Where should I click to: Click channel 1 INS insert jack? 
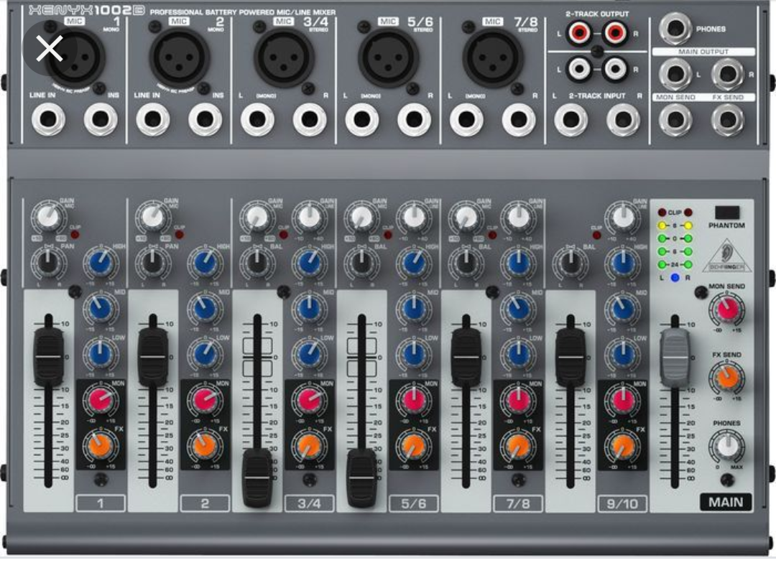point(101,119)
